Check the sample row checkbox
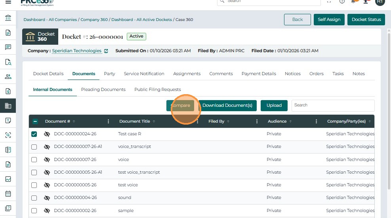The image size is (391, 218). click(x=34, y=211)
